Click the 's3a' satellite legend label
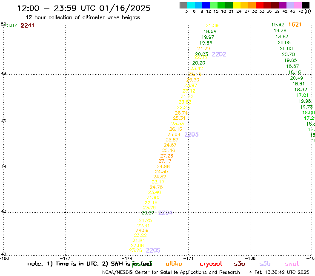This screenshot has height=276, width=315. (239, 264)
